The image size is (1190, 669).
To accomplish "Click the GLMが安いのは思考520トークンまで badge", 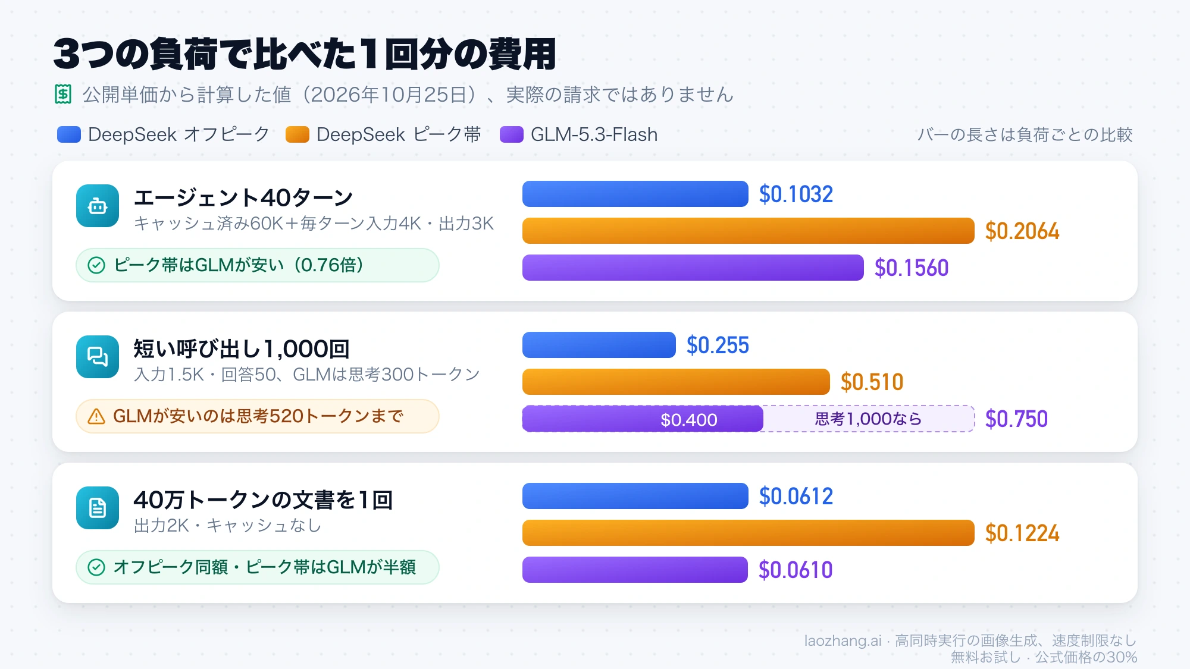I will point(258,416).
